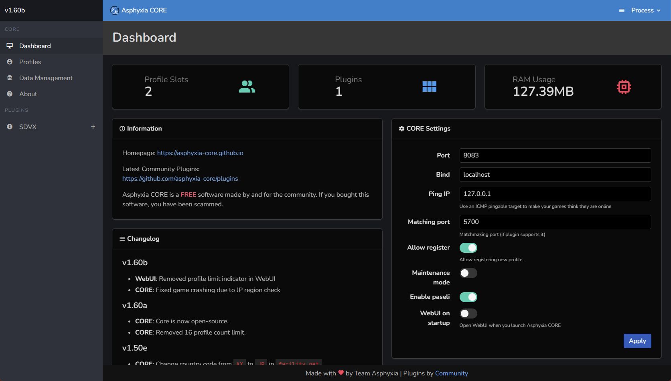Click the Port input field
671x381 pixels.
pyautogui.click(x=555, y=155)
